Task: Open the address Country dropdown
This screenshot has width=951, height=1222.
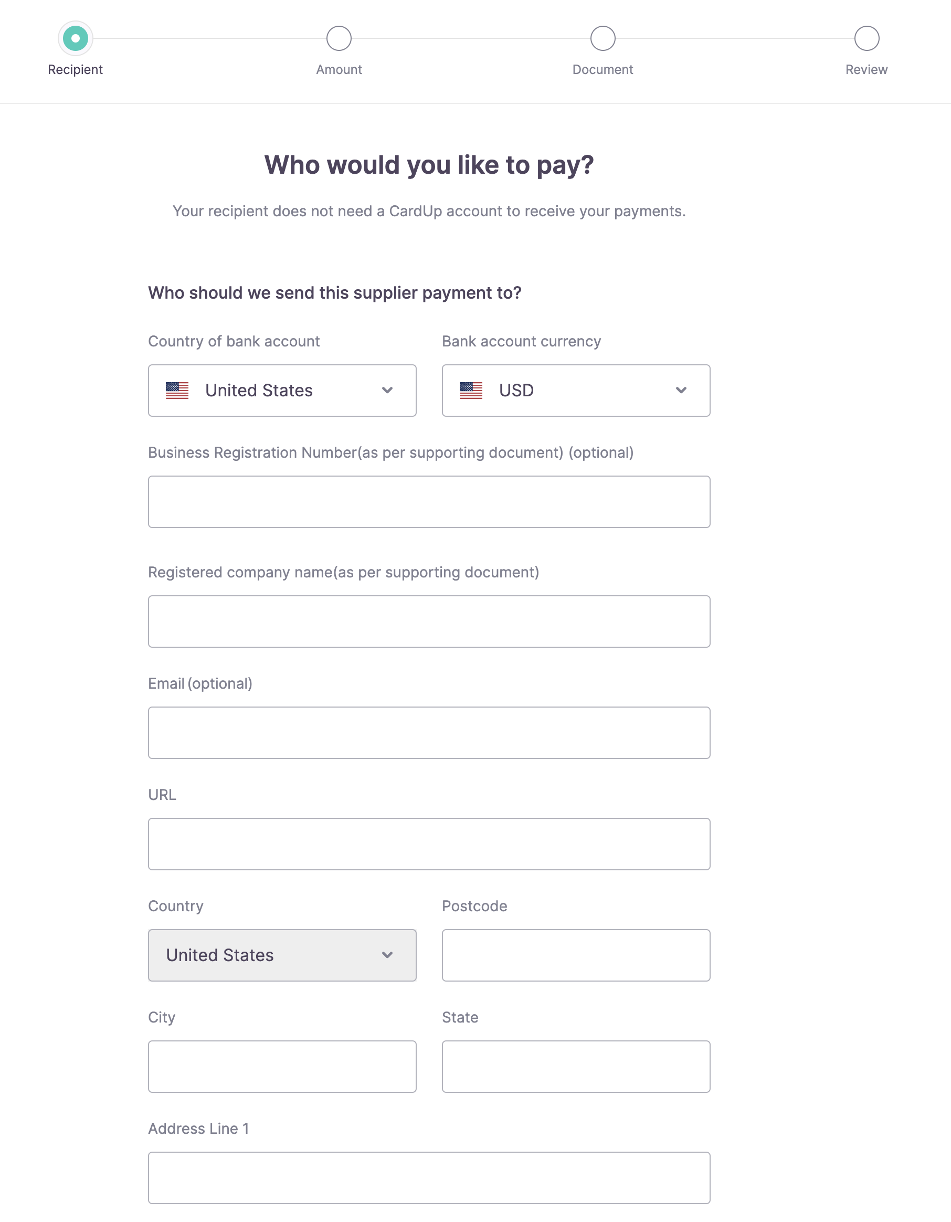Action: point(282,955)
